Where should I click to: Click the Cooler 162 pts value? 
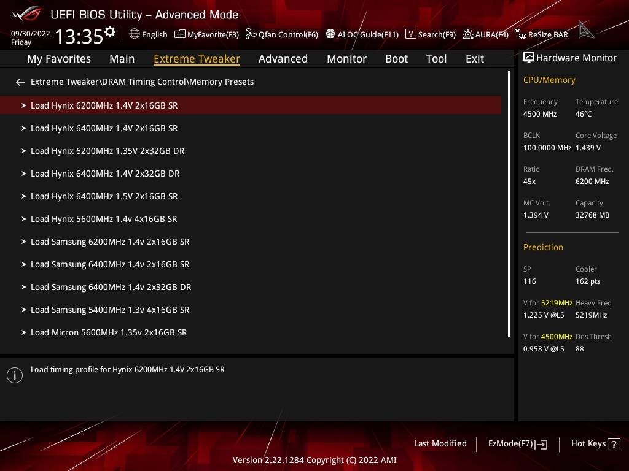[x=588, y=281]
